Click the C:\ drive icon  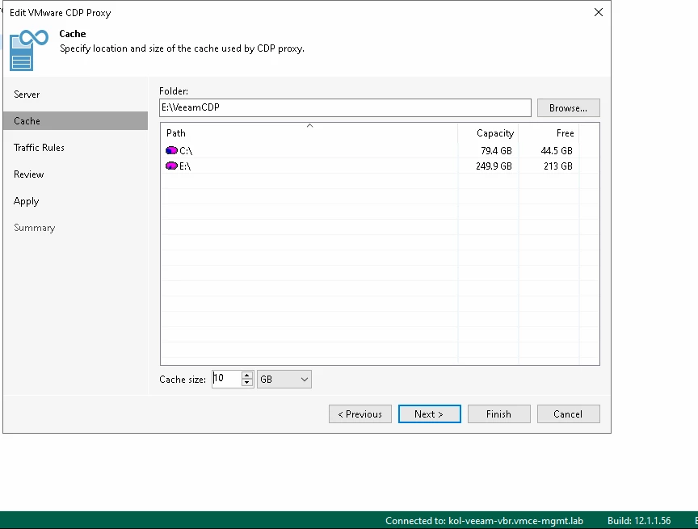(x=171, y=151)
